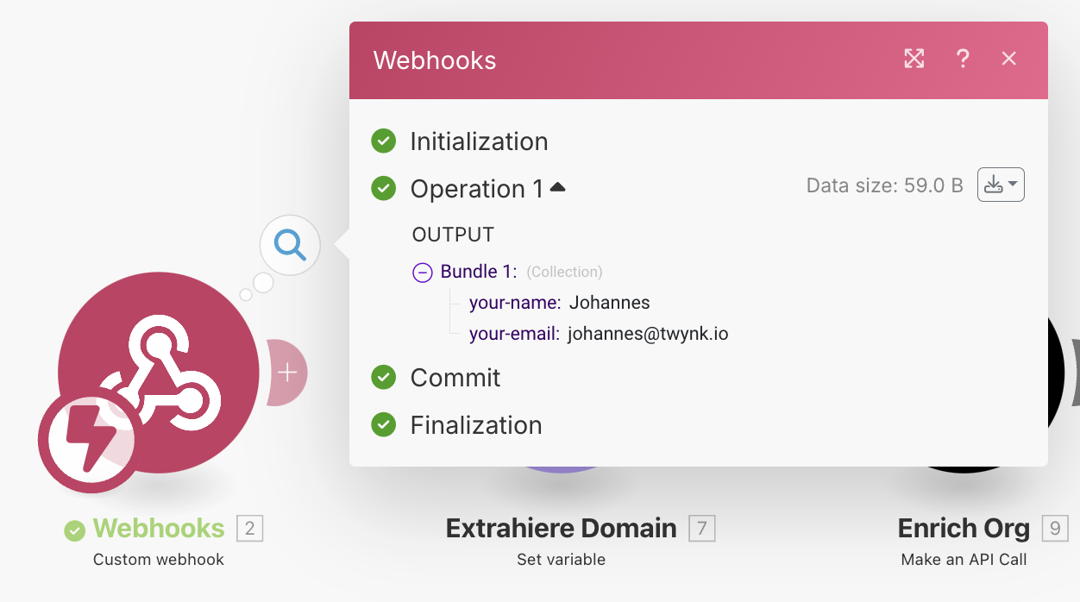
Task: Collapse Bundle 1 with the minus icon
Action: [422, 273]
